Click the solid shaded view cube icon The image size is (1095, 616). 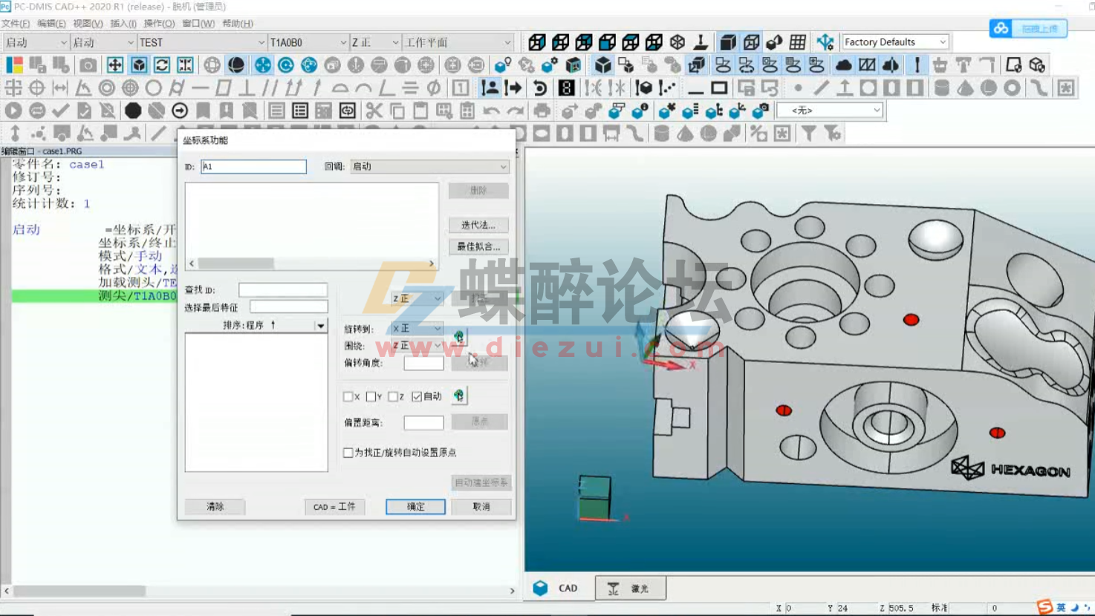[727, 42]
